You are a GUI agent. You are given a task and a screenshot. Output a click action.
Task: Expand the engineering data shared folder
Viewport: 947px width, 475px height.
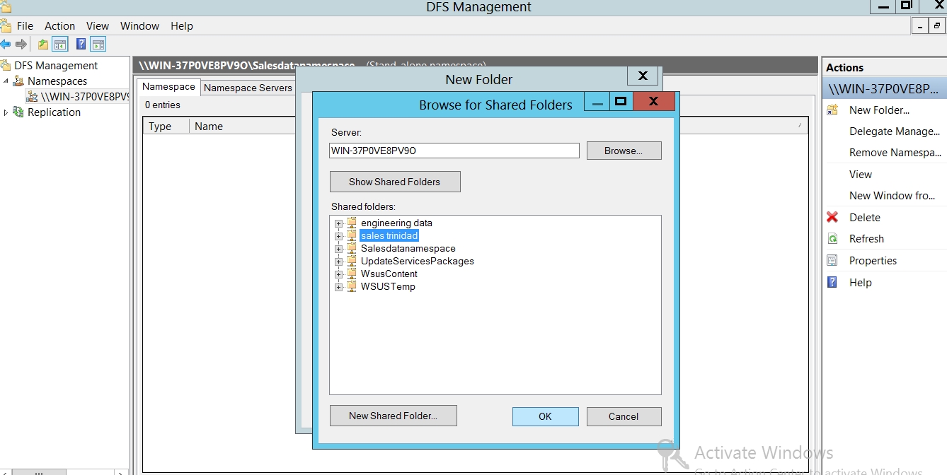(x=338, y=223)
